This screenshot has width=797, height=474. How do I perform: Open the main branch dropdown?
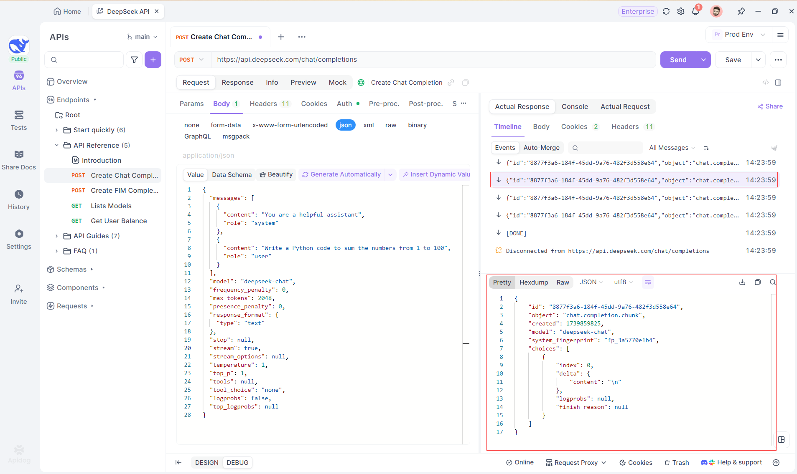coord(143,37)
